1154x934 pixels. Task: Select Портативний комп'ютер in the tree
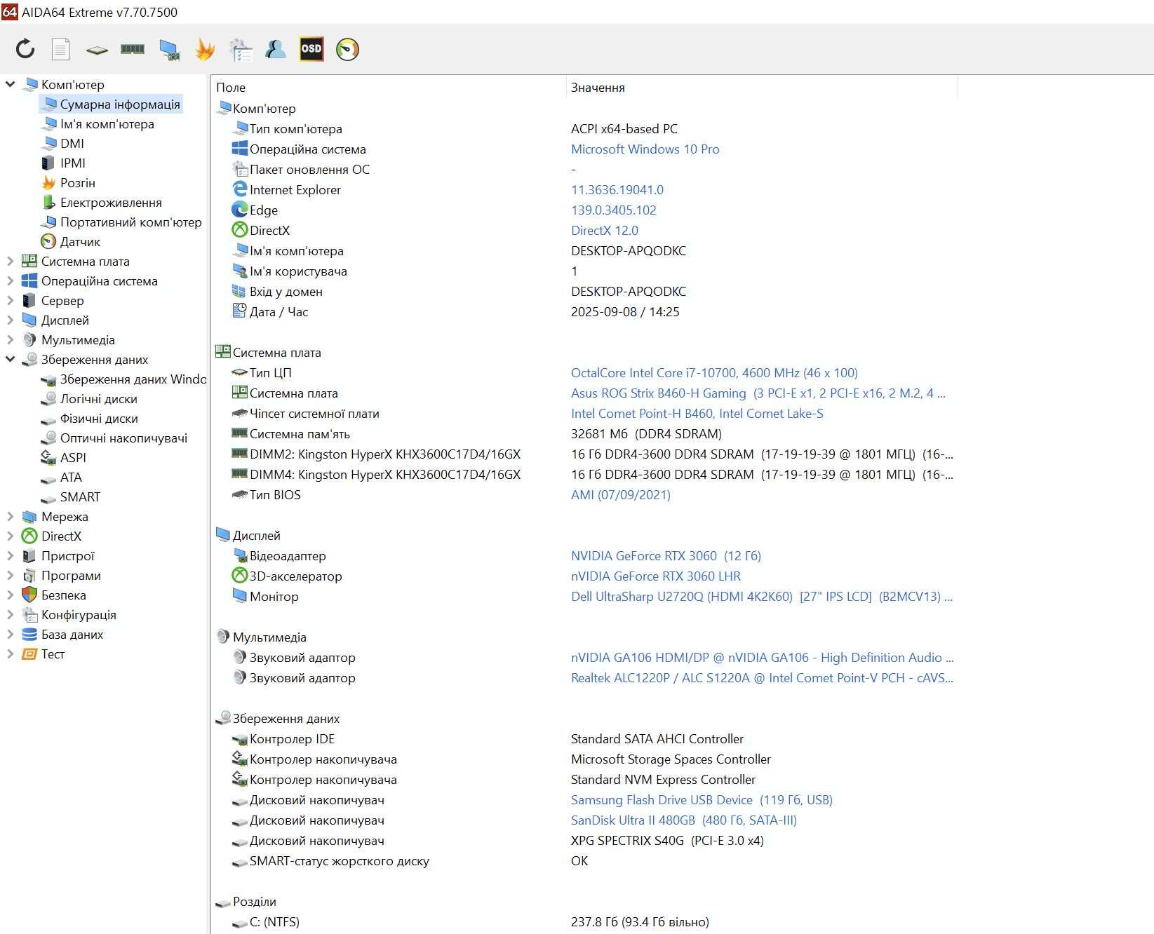130,222
